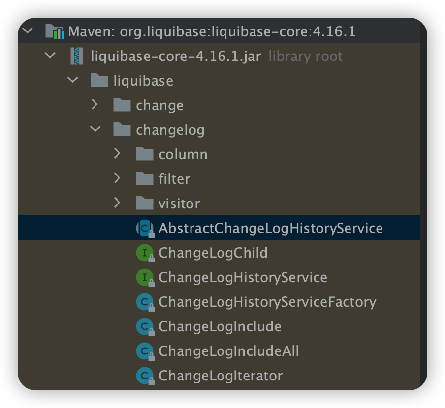The width and height of the screenshot is (445, 408).
Task: Expand the visitor package
Action: (x=118, y=203)
